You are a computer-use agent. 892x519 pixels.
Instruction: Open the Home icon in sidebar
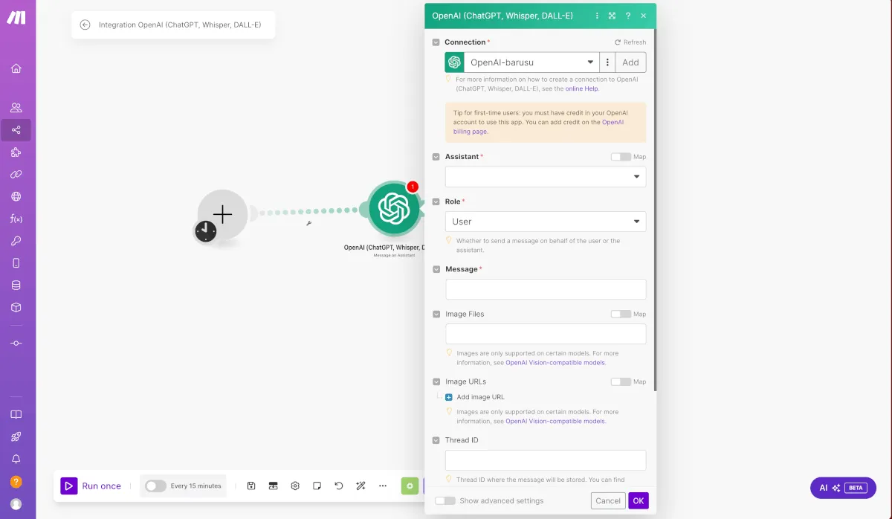[x=16, y=68]
